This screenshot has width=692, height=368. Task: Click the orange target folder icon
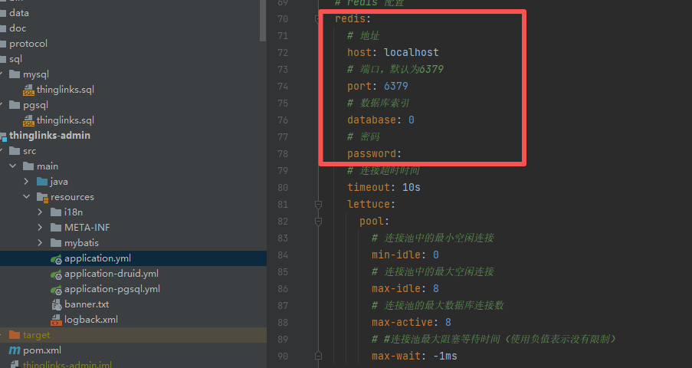pyautogui.click(x=14, y=335)
